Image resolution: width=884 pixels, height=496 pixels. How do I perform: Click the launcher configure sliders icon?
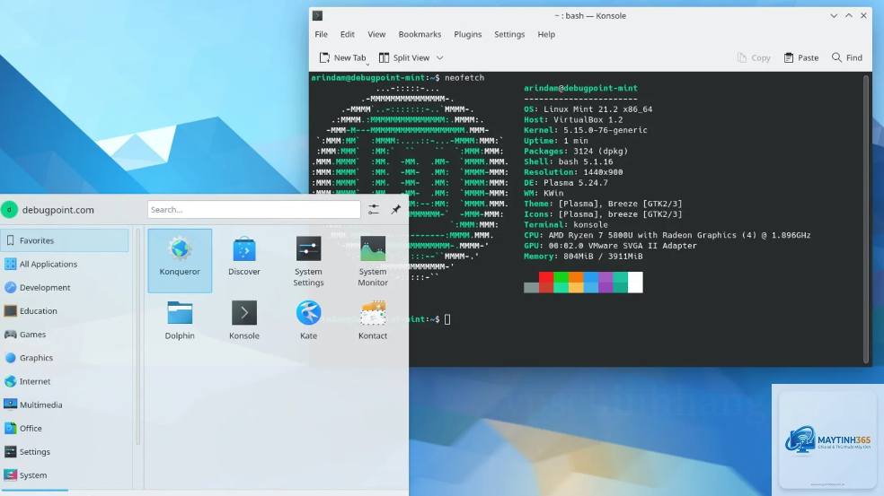pyautogui.click(x=373, y=210)
